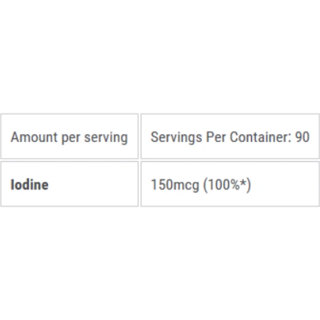Screen dimensions: 320x320
Task: Click the word "Per" in Servings cell
Action: pos(216,137)
